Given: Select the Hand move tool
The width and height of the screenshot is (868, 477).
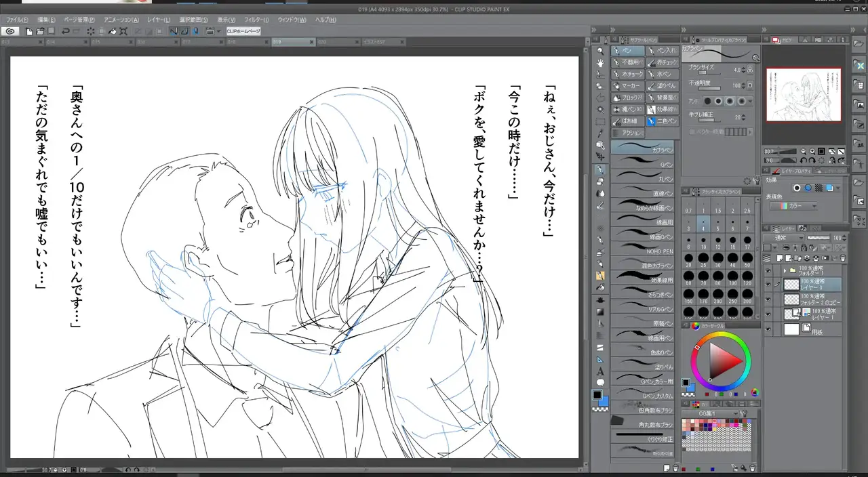Looking at the screenshot, I should coord(600,63).
